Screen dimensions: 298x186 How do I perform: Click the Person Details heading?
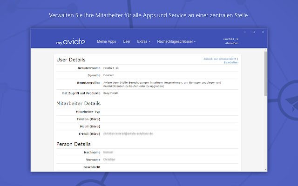point(74,144)
